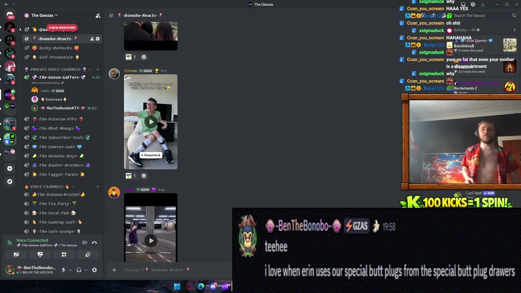Toggle headphone deafen

(79, 270)
